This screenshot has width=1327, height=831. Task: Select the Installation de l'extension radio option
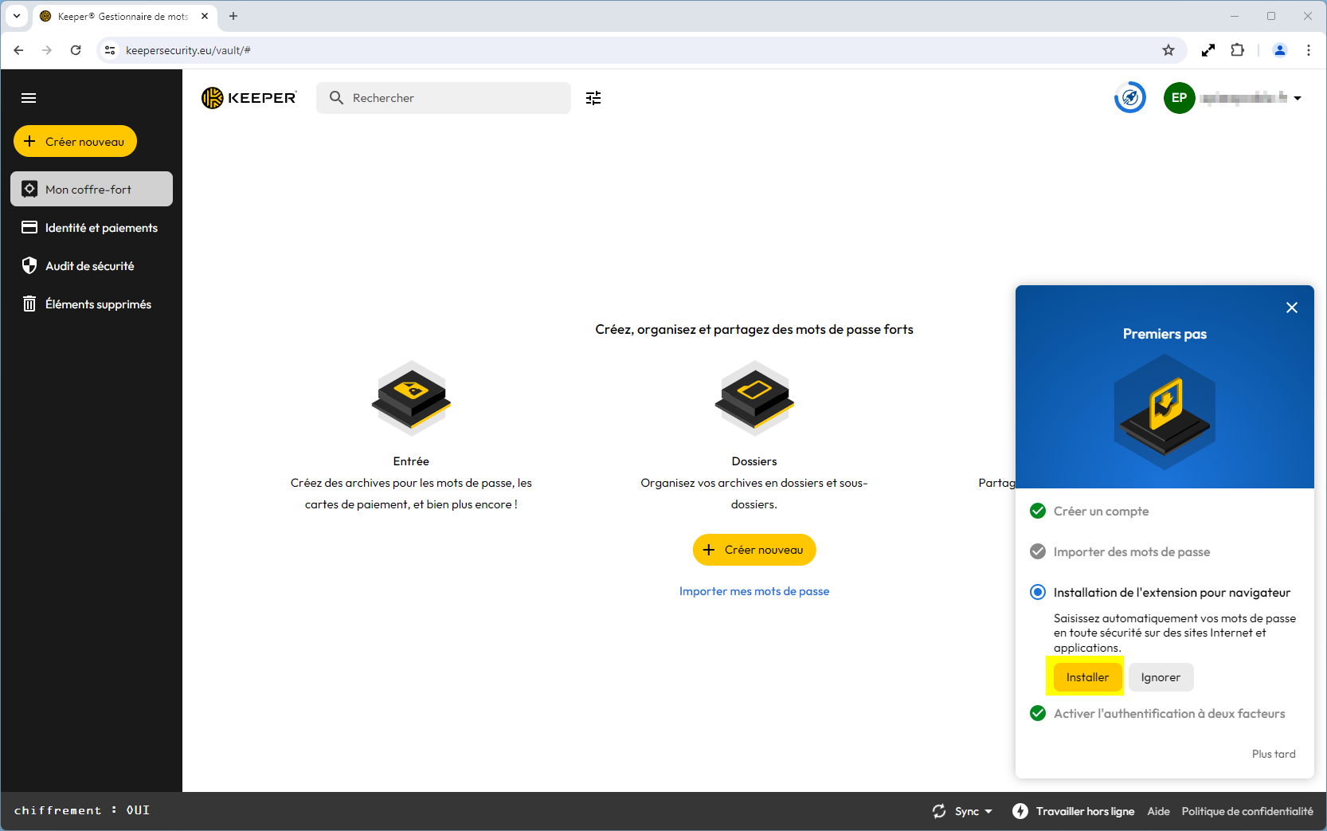[x=1038, y=592]
